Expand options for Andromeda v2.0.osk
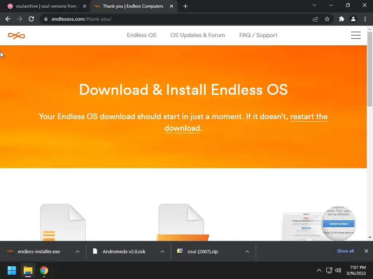This screenshot has height=279, width=373. coord(162,251)
